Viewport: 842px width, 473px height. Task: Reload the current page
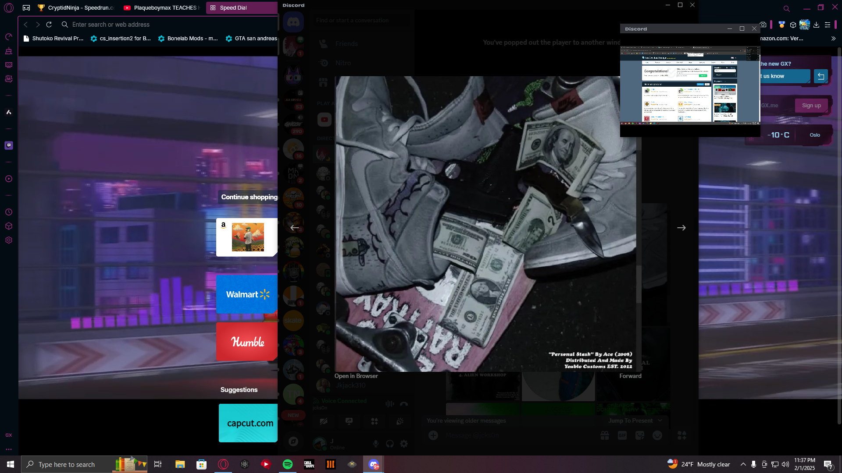pyautogui.click(x=49, y=25)
